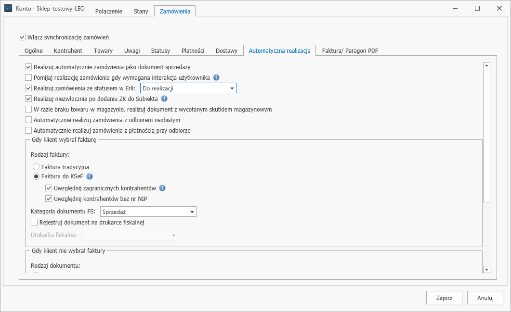Select the Automatyczna realizacja sub-tab

tap(280, 50)
